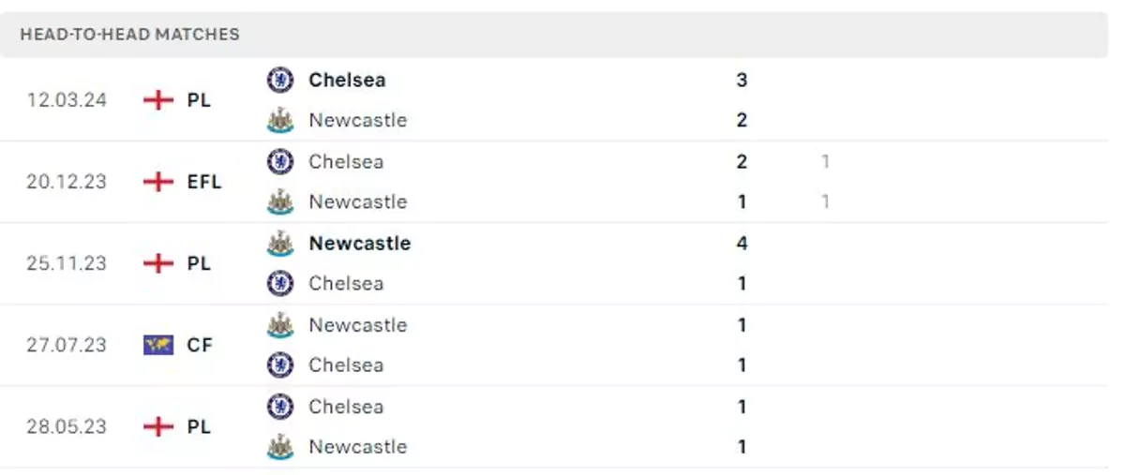Click Chelsea crest in 12.03.24 match
Screen dimensions: 1125x475
click(x=279, y=81)
